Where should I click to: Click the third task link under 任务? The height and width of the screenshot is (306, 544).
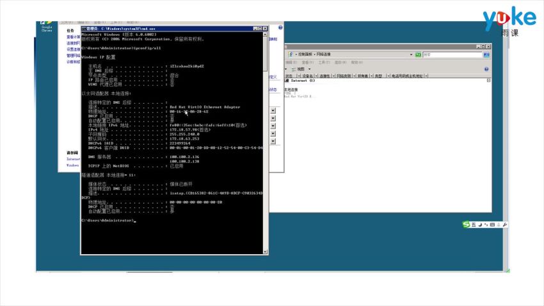pos(73,49)
